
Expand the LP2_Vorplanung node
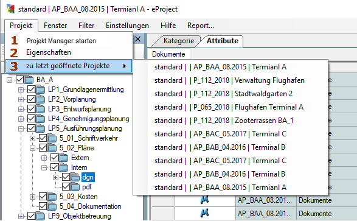pos(21,100)
